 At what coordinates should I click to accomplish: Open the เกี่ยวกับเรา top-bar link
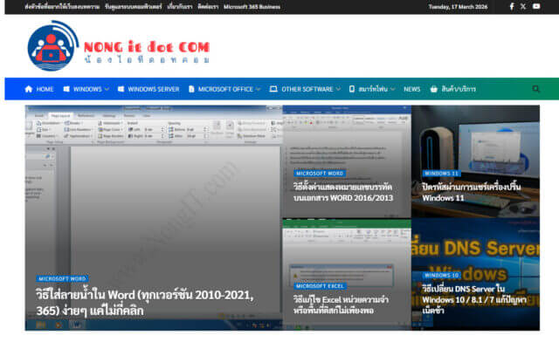tap(180, 7)
